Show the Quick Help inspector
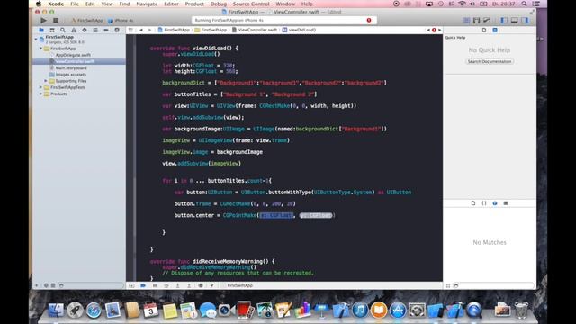The width and height of the screenshot is (576, 324). [x=495, y=30]
